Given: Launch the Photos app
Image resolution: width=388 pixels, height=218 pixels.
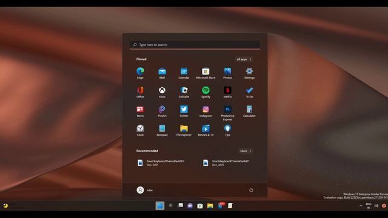Looking at the screenshot, I should click(x=228, y=73).
